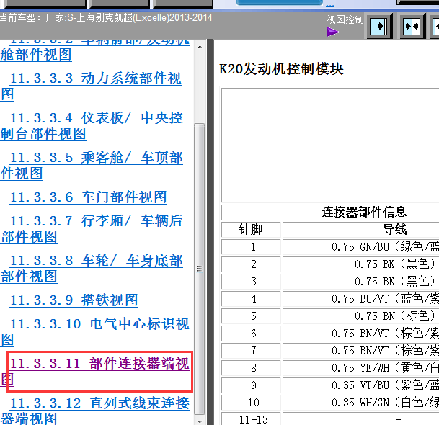This screenshot has width=439, height=425.
Task: Click the purple arrow beside 视图控制
Action: [x=332, y=32]
